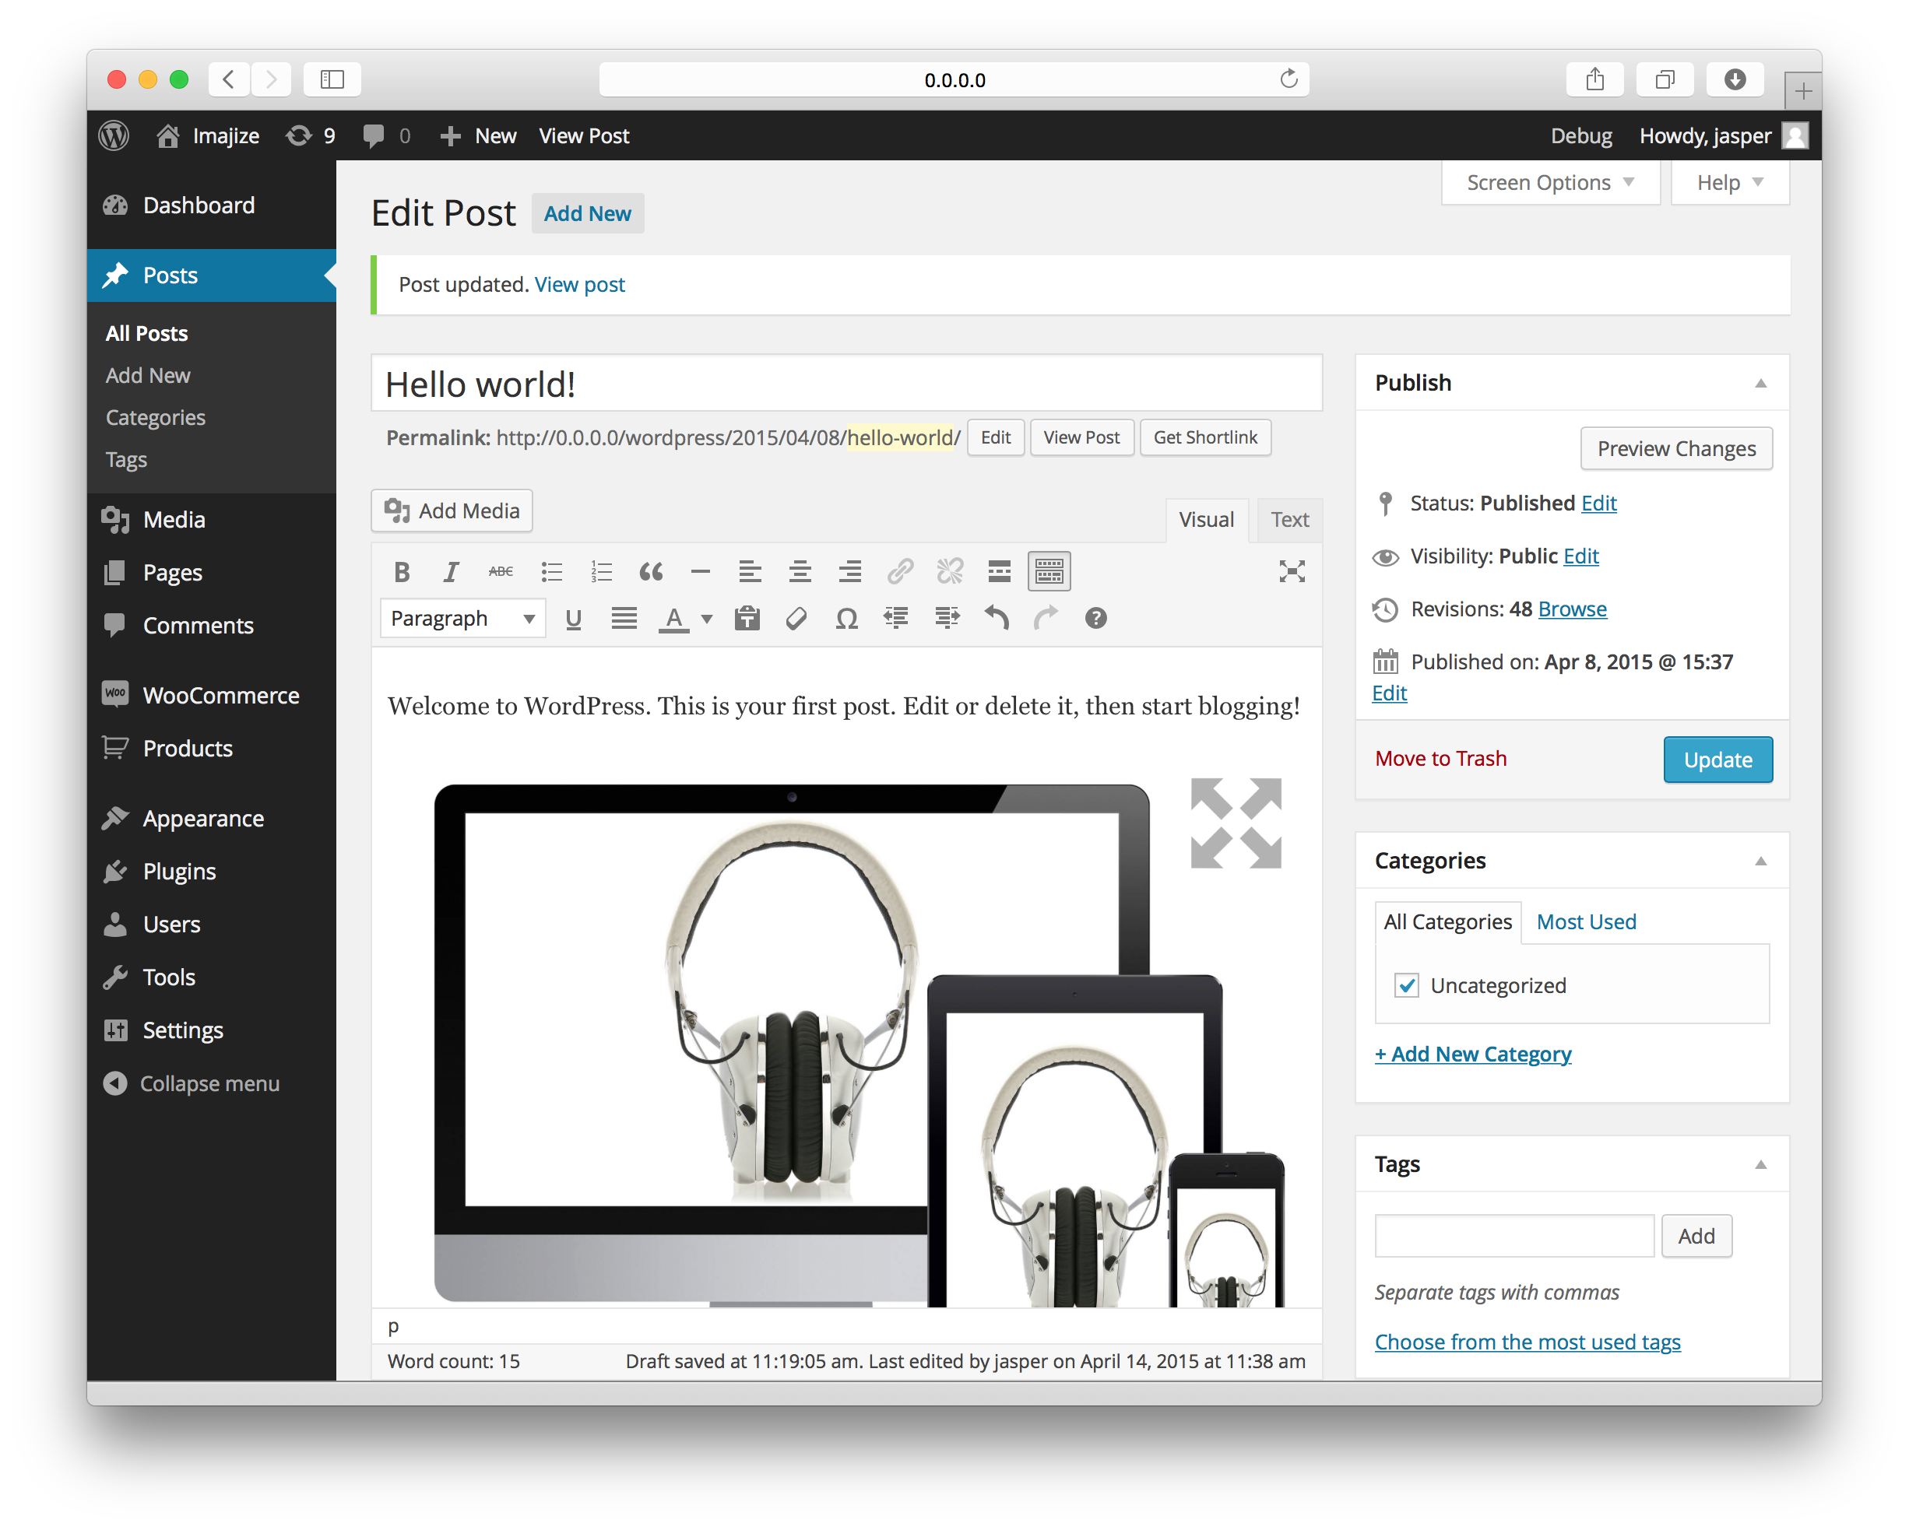Click the blockquote icon
Screen dimensions: 1909x1530
pos(651,572)
